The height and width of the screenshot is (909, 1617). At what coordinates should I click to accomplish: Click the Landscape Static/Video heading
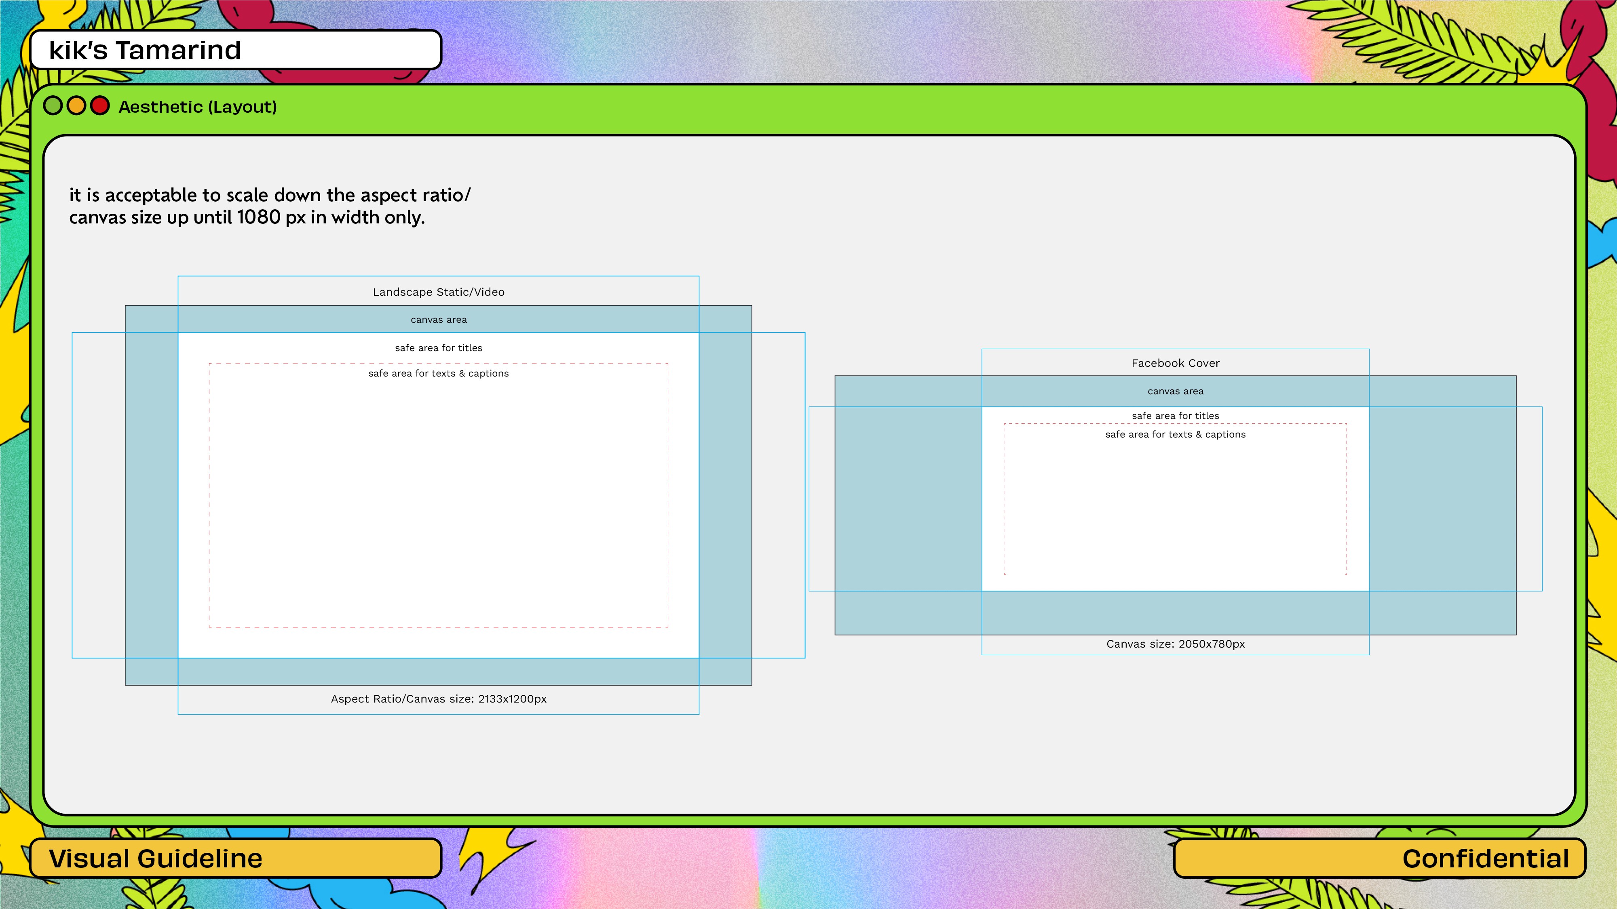tap(438, 292)
